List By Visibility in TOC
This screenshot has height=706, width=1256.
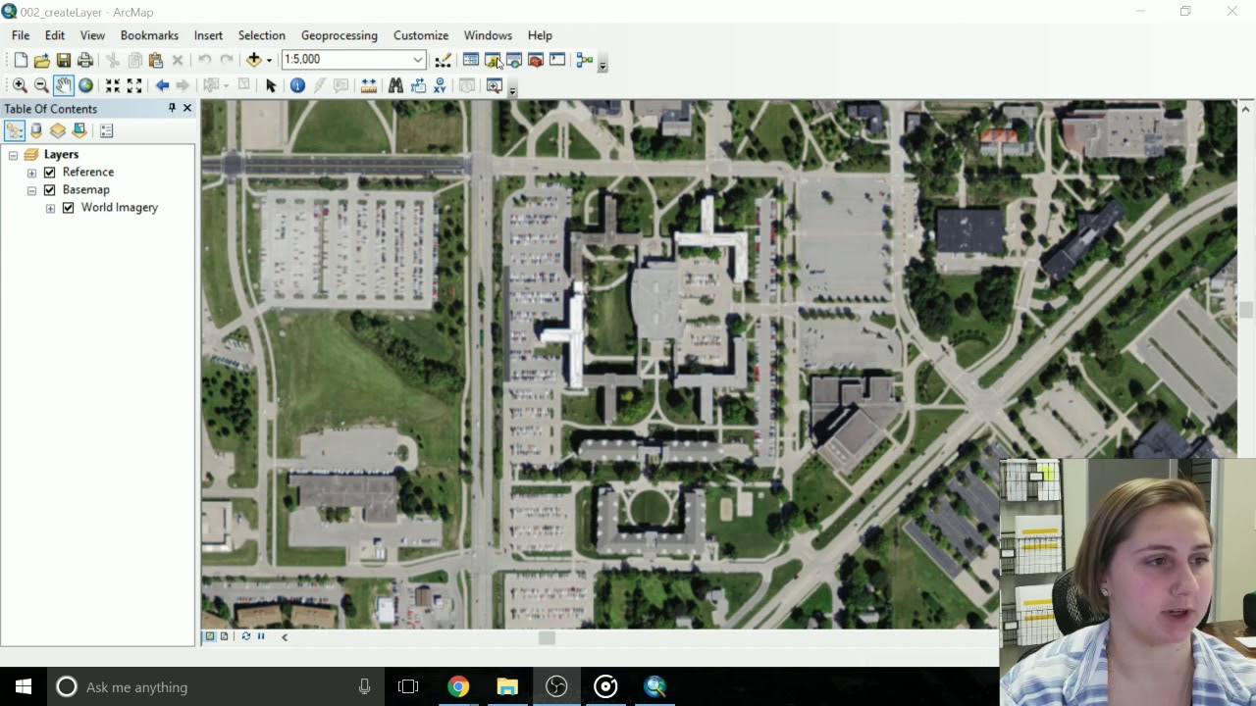58,130
